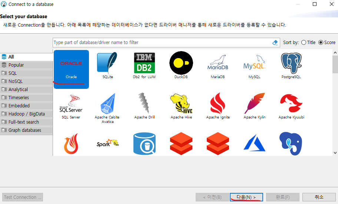Click the scrollbar up arrow of driver list
Screen dimensions: 338x204
(335, 53)
